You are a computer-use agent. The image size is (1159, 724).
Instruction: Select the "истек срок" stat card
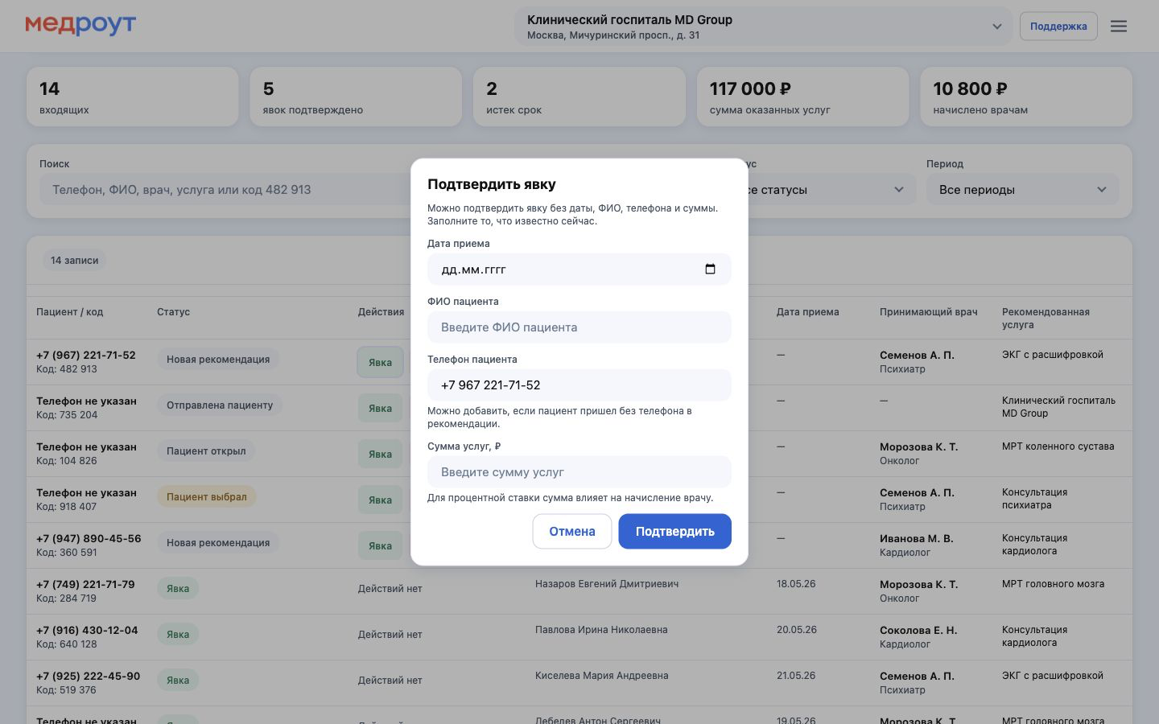click(579, 97)
